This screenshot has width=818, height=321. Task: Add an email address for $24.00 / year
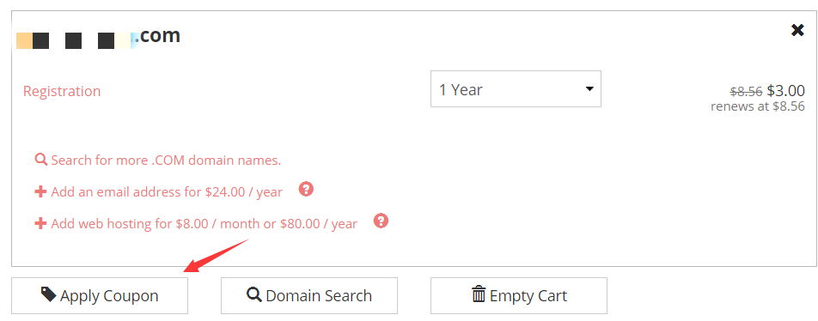click(167, 192)
